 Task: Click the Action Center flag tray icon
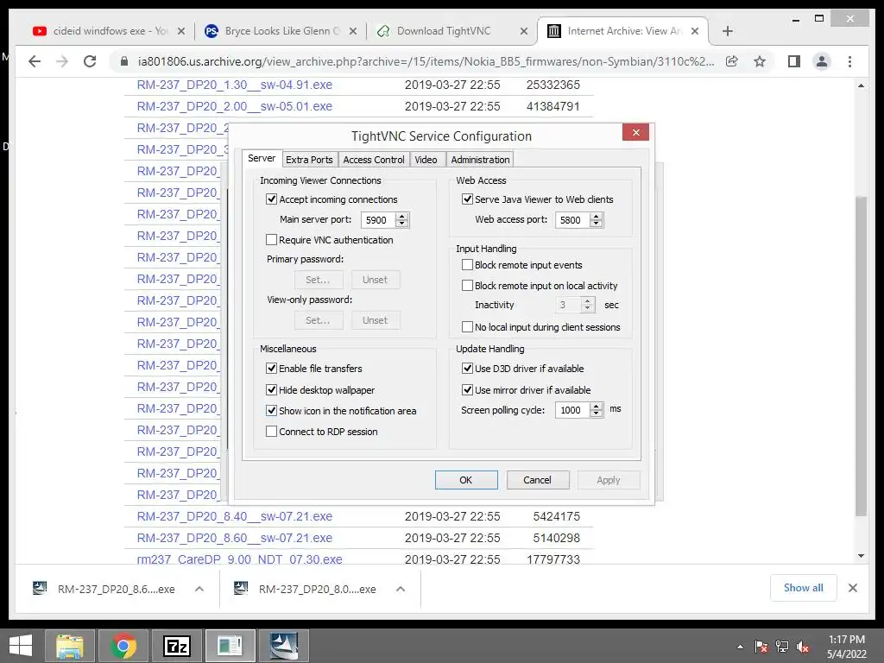pyautogui.click(x=761, y=647)
